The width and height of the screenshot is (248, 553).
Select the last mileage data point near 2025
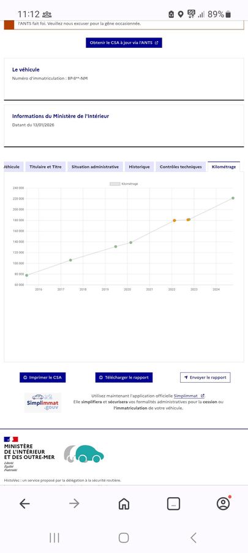233,198
